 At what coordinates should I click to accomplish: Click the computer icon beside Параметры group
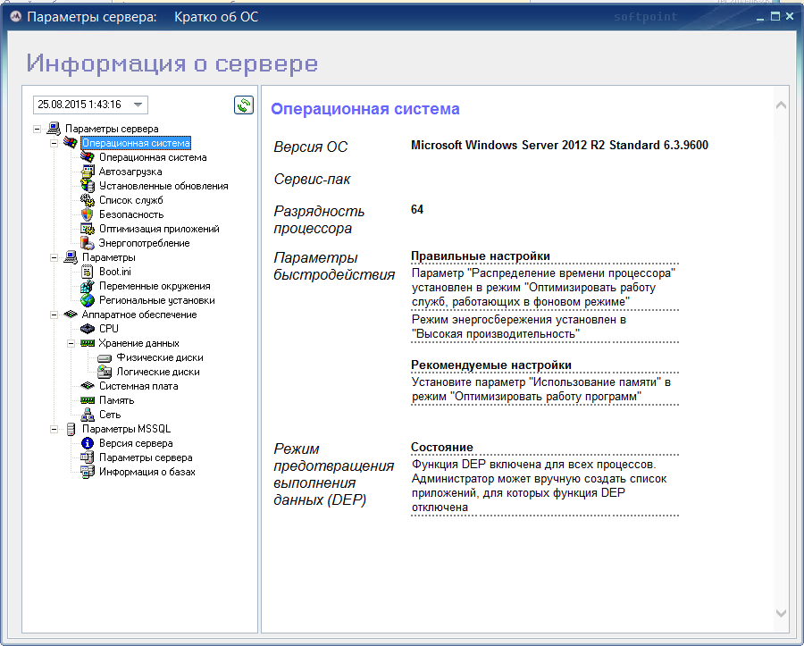[x=71, y=256]
